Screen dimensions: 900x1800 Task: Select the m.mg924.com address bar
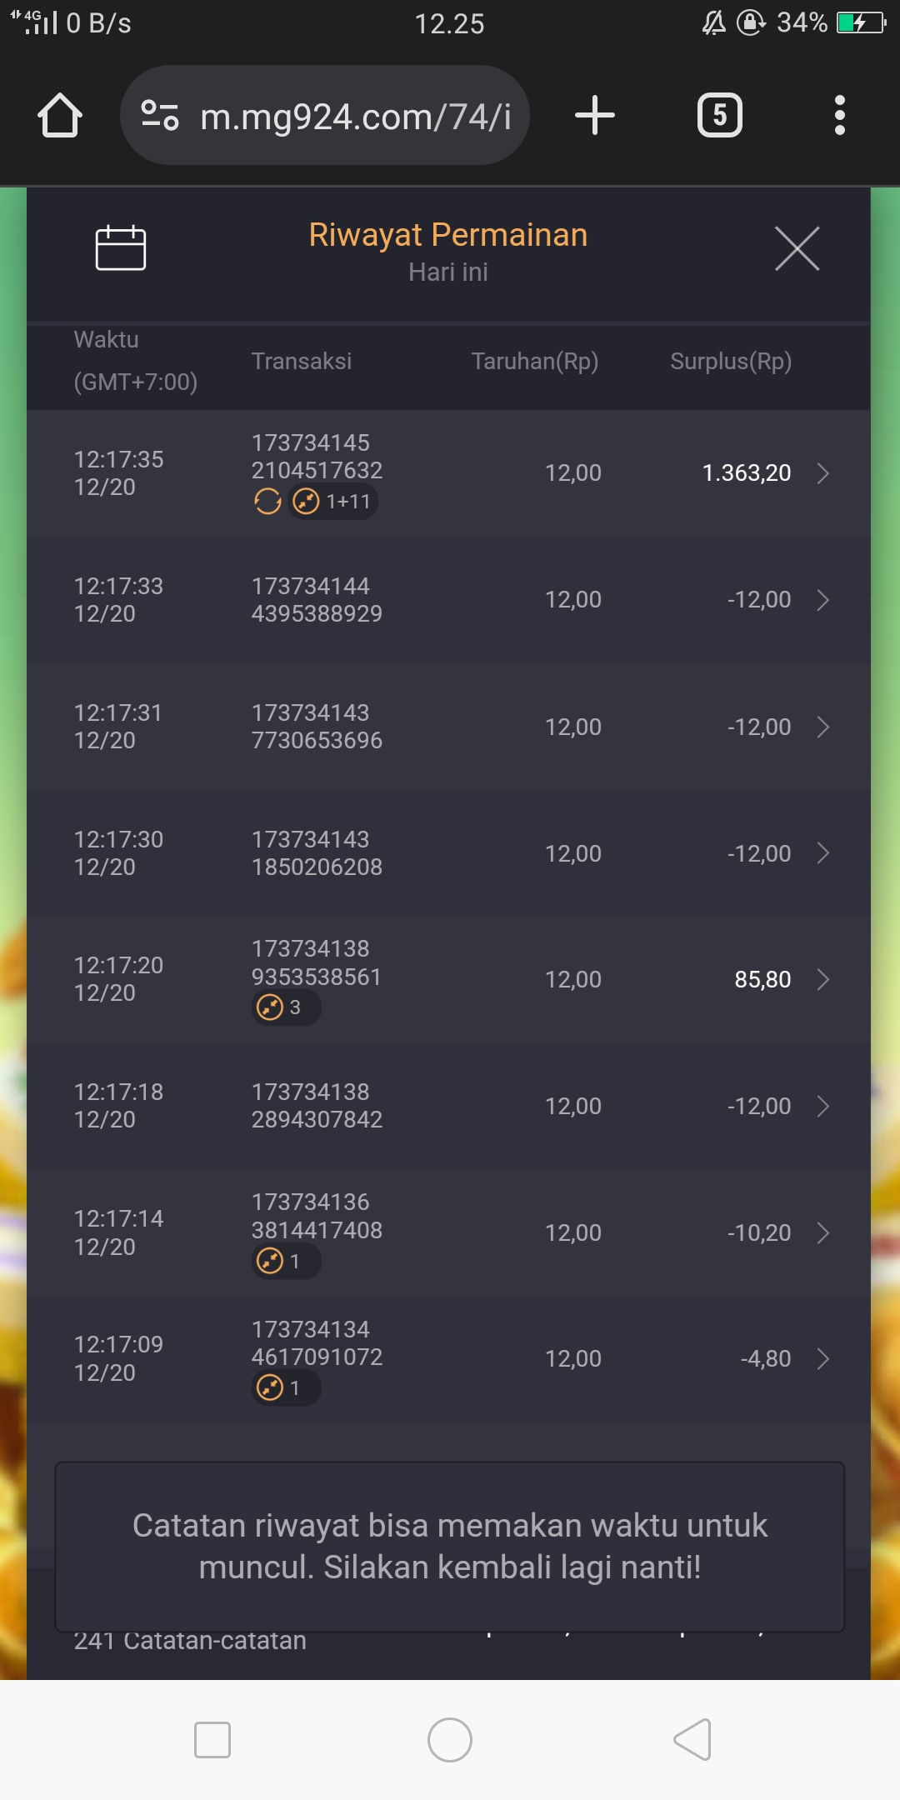355,117
